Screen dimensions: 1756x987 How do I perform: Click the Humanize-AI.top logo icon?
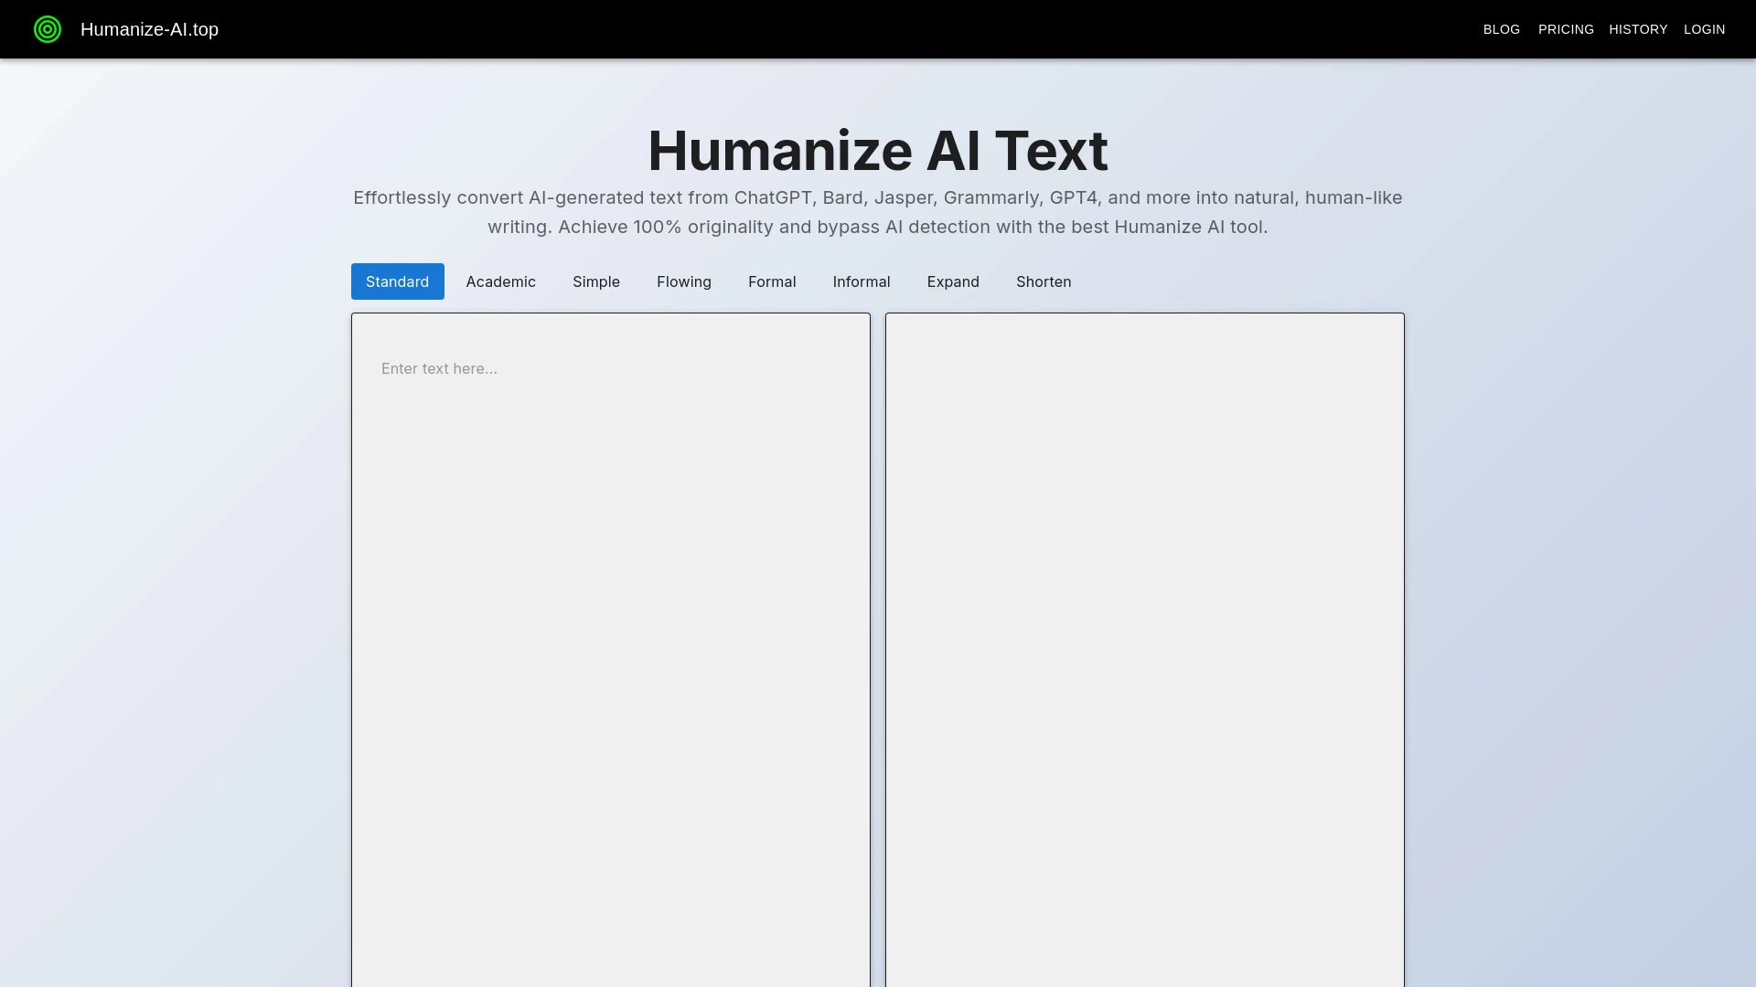[47, 29]
